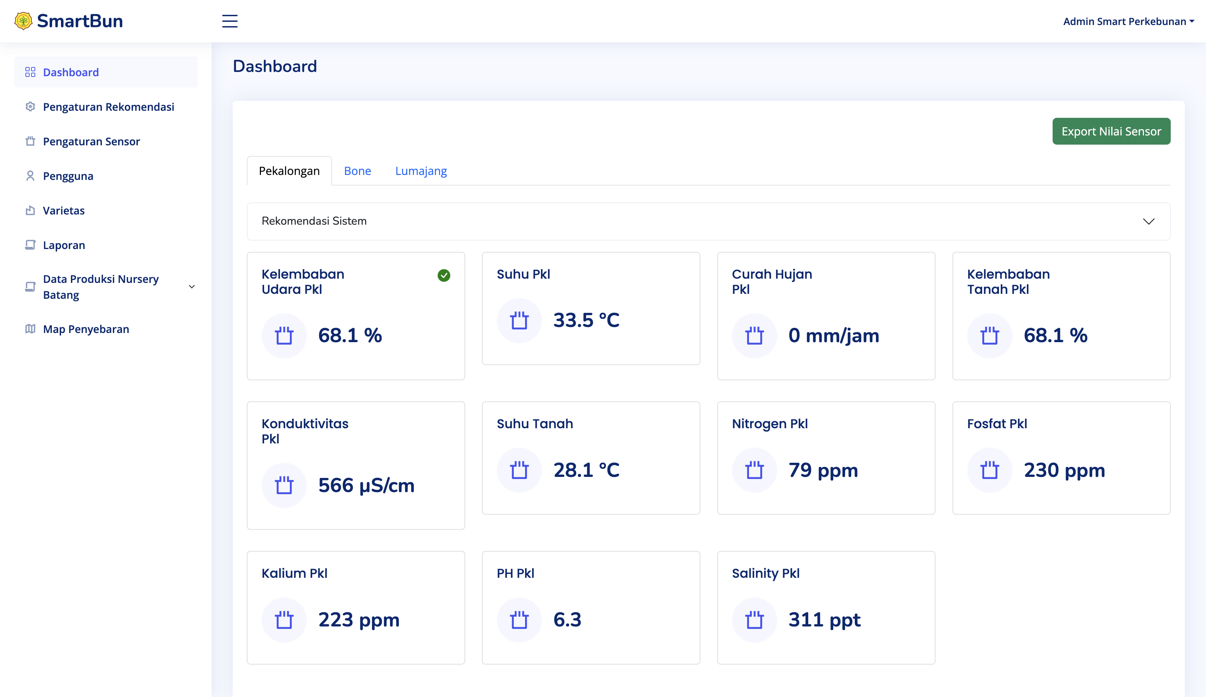Click sensor icon in PH Pkl card
The height and width of the screenshot is (697, 1206).
click(519, 620)
